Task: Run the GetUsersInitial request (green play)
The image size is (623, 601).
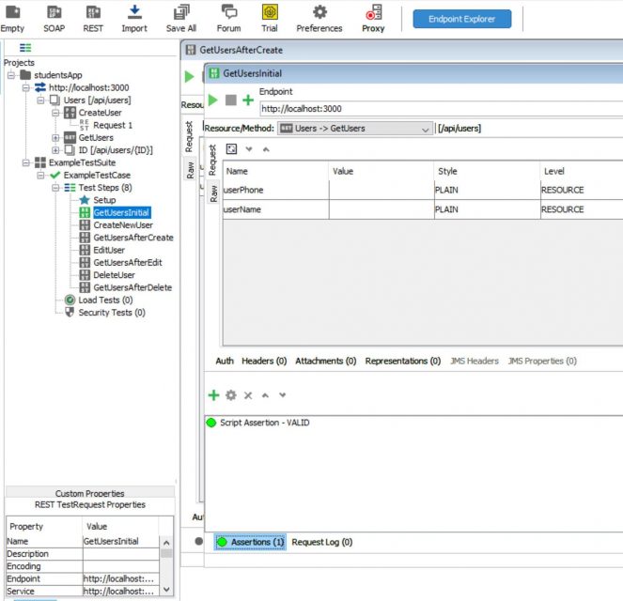Action: [213, 100]
